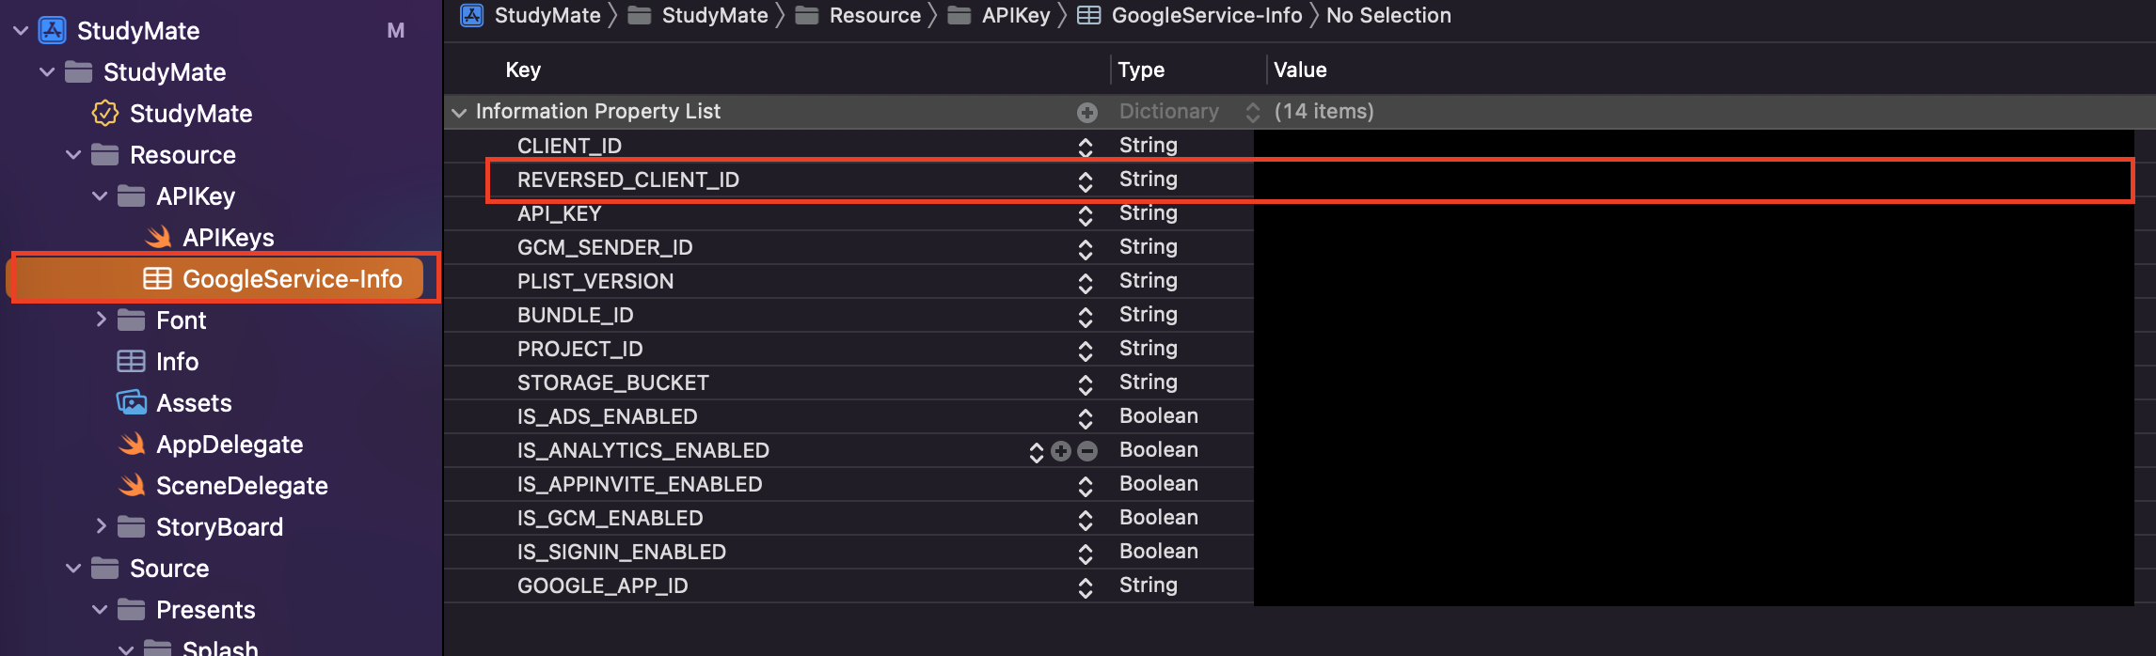This screenshot has width=2156, height=656.
Task: Click the APIKey breadcrumb item
Action: [999, 15]
